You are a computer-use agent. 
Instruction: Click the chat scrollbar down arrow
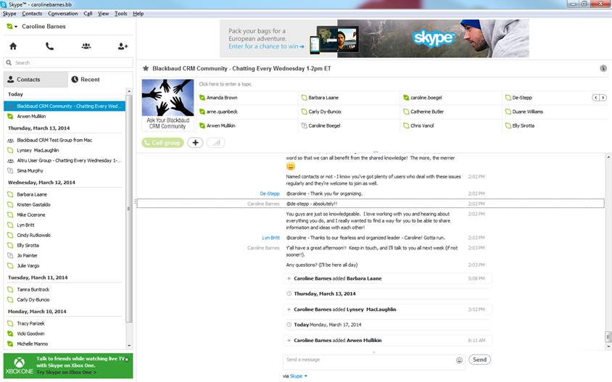pyautogui.click(x=608, y=346)
